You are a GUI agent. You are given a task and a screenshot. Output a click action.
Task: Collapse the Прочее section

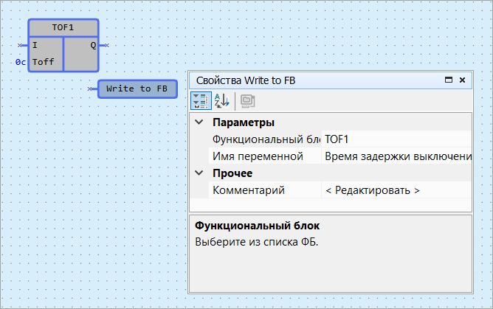[x=199, y=173]
